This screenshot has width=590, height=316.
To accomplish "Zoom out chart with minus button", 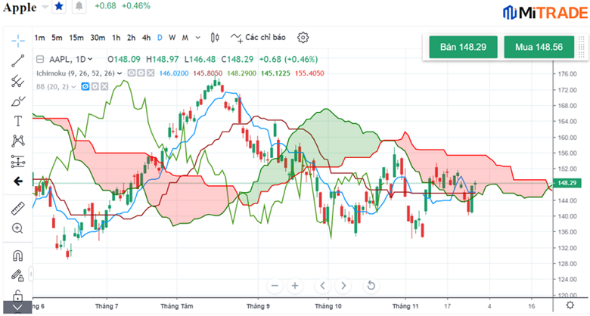I will tap(275, 286).
